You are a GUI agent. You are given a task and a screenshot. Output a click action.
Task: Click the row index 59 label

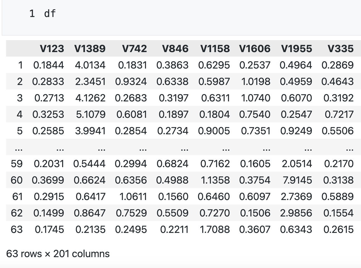click(17, 164)
